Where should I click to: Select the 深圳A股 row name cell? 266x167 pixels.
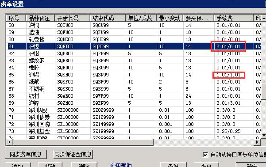pyautogui.click(x=38, y=110)
